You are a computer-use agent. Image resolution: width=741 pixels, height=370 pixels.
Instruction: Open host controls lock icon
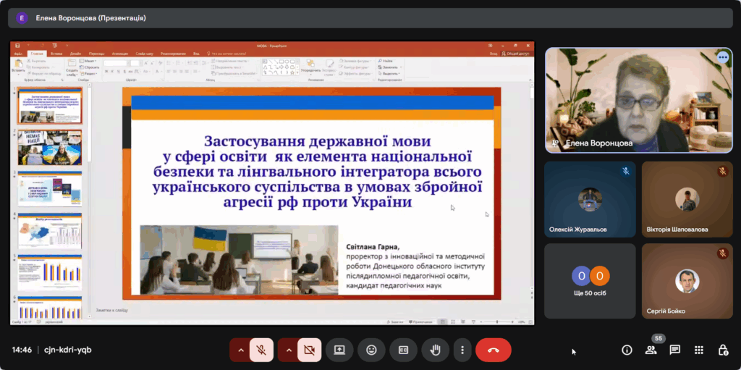pyautogui.click(x=723, y=350)
